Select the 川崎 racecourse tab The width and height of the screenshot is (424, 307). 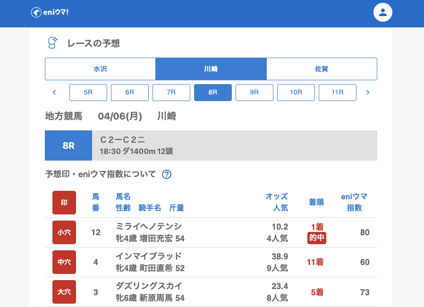pyautogui.click(x=211, y=69)
